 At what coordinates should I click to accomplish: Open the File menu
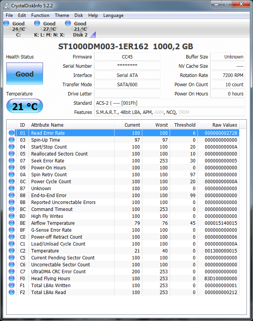[9, 15]
